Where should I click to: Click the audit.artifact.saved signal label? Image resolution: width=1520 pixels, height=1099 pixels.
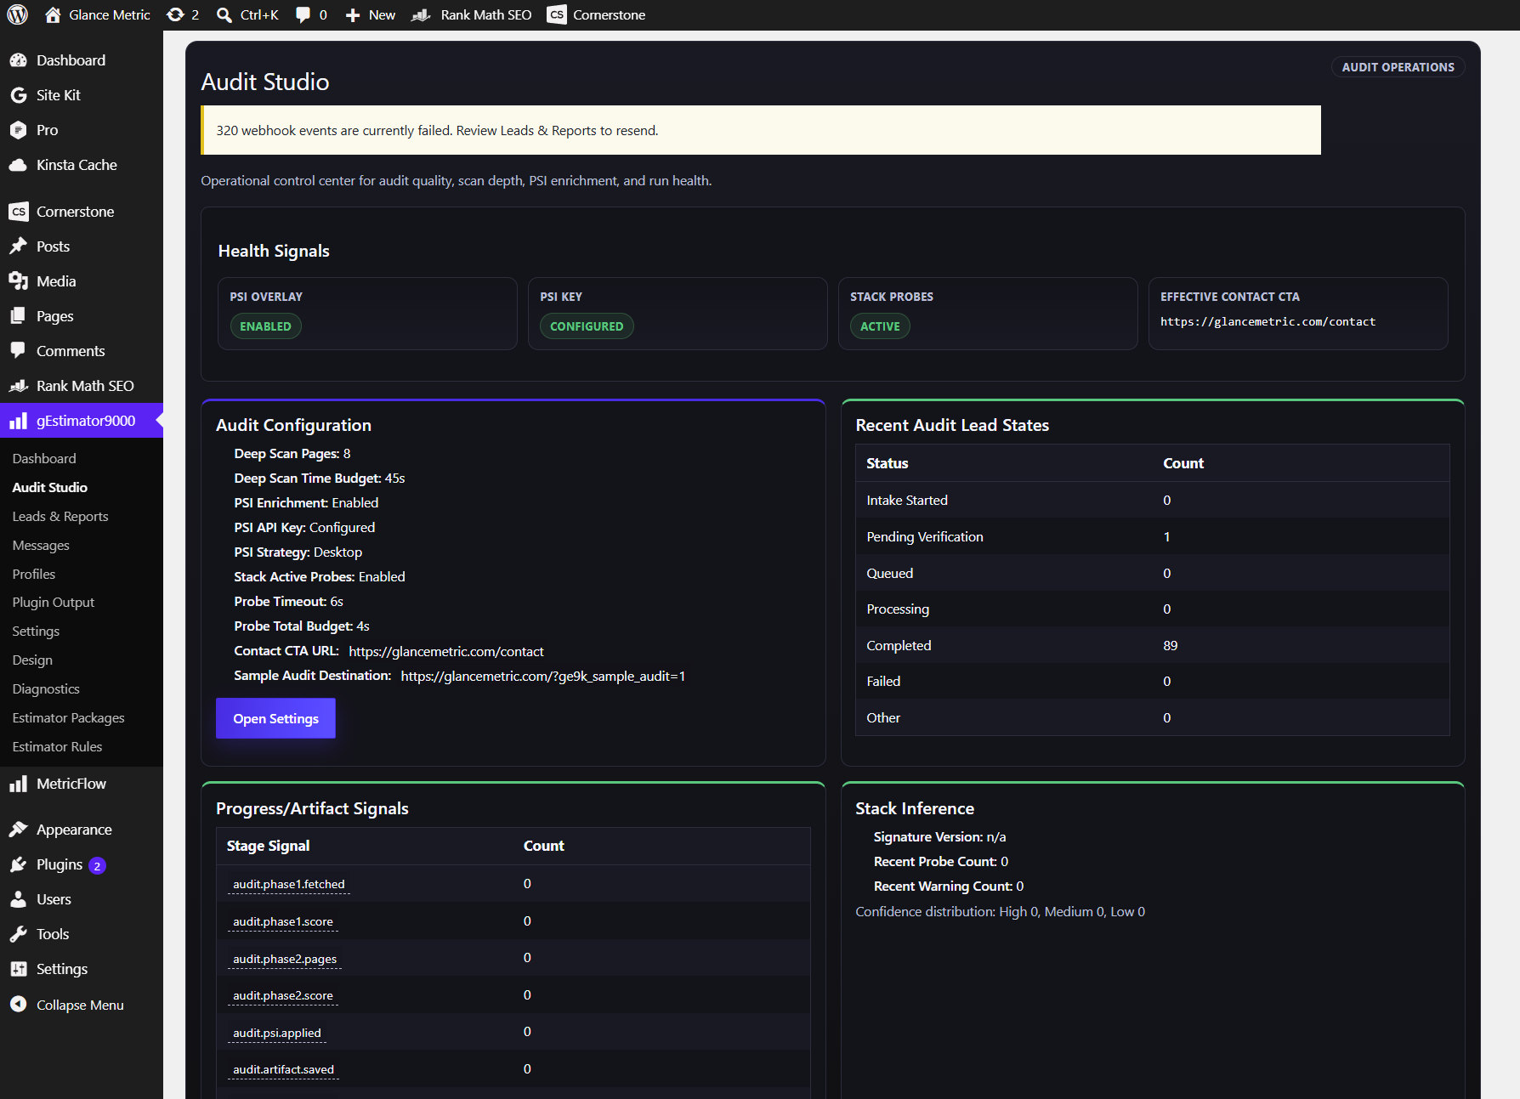pyautogui.click(x=284, y=1070)
